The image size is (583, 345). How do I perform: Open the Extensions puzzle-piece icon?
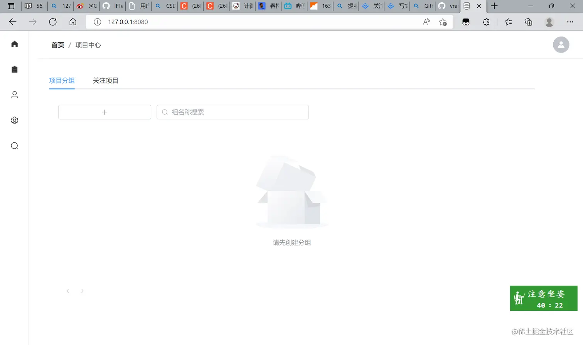coord(486,22)
